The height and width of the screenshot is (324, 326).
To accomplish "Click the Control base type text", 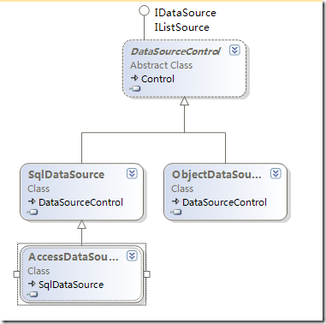I will pyautogui.click(x=157, y=79).
